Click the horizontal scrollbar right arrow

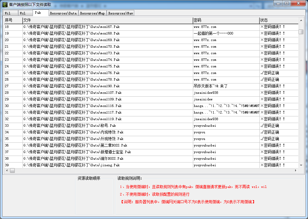click(x=295, y=170)
